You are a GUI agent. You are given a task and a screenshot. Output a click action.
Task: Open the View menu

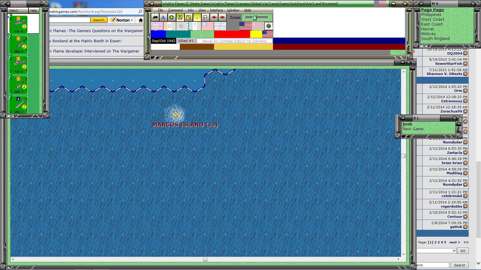[x=202, y=10]
